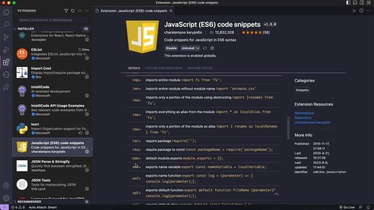Screen dimensions: 374x210
Task: Uninstall the JavaScript (ES6) snippets extension
Action: point(188,48)
